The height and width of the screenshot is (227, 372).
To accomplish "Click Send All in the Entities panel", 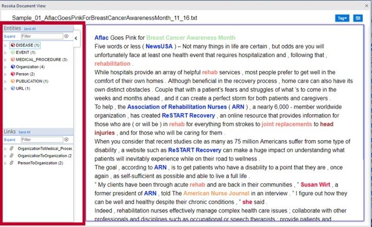I will pyautogui.click(x=29, y=29).
